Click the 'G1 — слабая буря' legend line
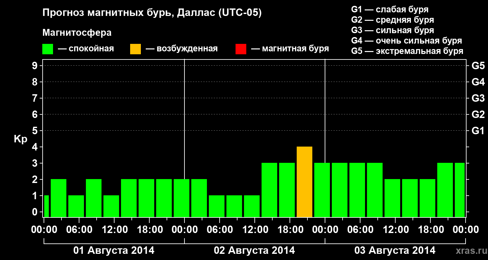The image size is (488, 260). point(390,9)
